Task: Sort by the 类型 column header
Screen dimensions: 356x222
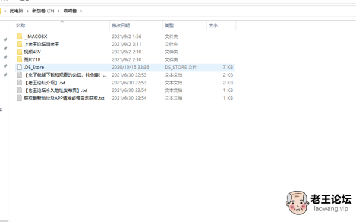Action: click(x=169, y=26)
